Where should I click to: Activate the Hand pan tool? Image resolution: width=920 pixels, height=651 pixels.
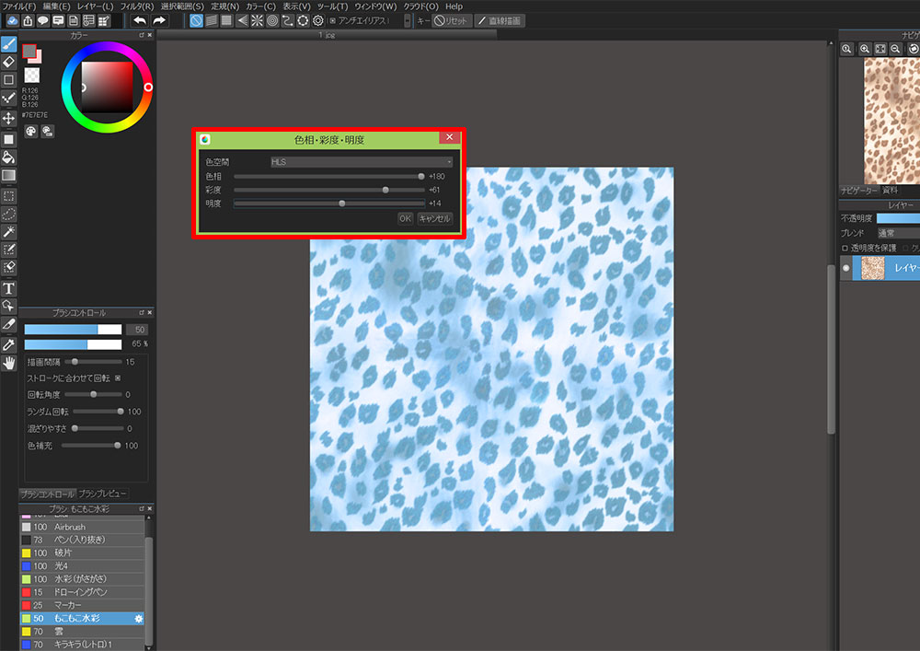[8, 363]
